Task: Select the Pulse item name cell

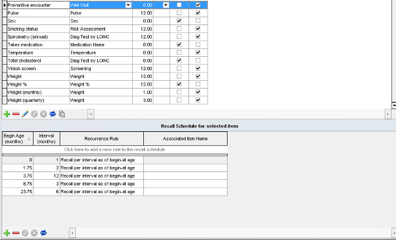Action: point(38,13)
